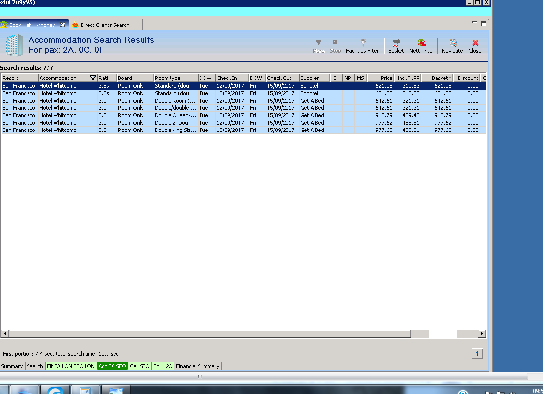Maximize the editor panel view
Viewport: 543px width, 394px height.
pyautogui.click(x=484, y=23)
